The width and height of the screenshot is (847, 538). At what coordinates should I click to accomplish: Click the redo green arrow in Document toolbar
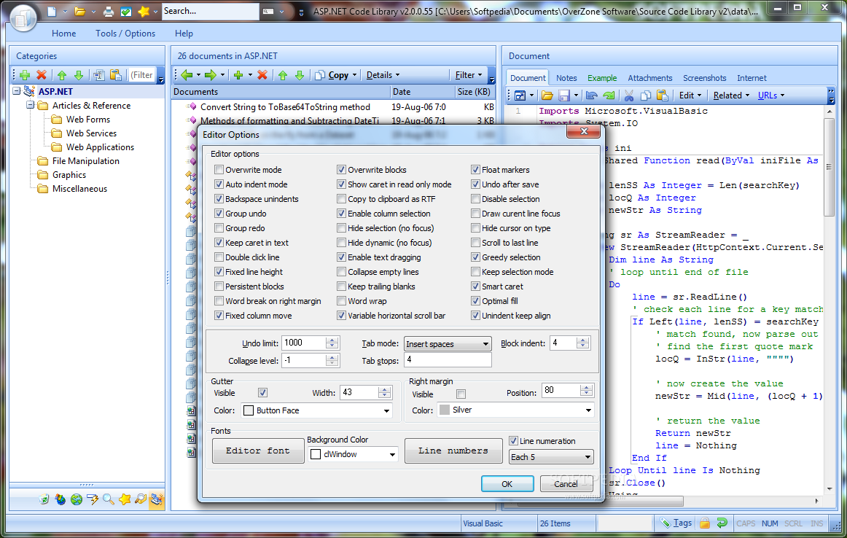[x=609, y=95]
